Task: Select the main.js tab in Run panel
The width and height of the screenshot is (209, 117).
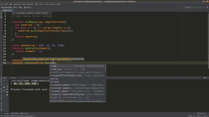Action: coord(13,78)
